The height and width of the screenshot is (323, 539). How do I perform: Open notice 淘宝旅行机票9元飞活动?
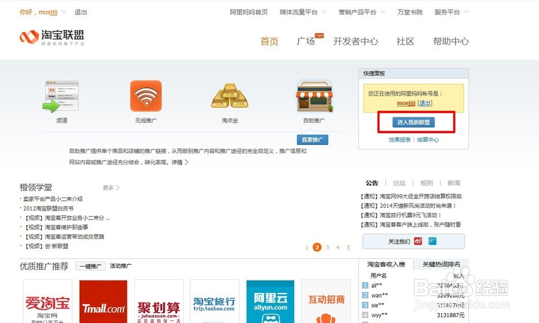(x=401, y=215)
